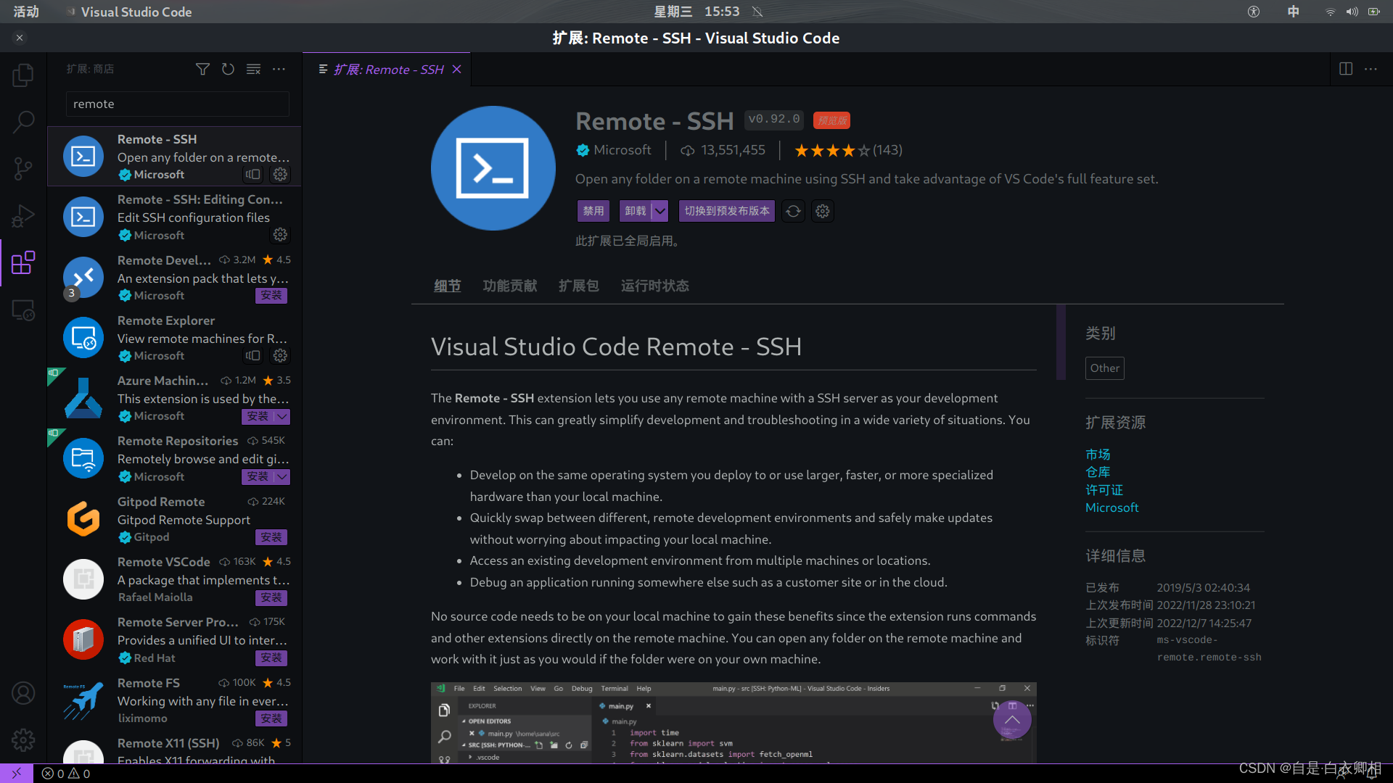Open the Extensions view icon
The width and height of the screenshot is (1393, 783).
coord(23,262)
